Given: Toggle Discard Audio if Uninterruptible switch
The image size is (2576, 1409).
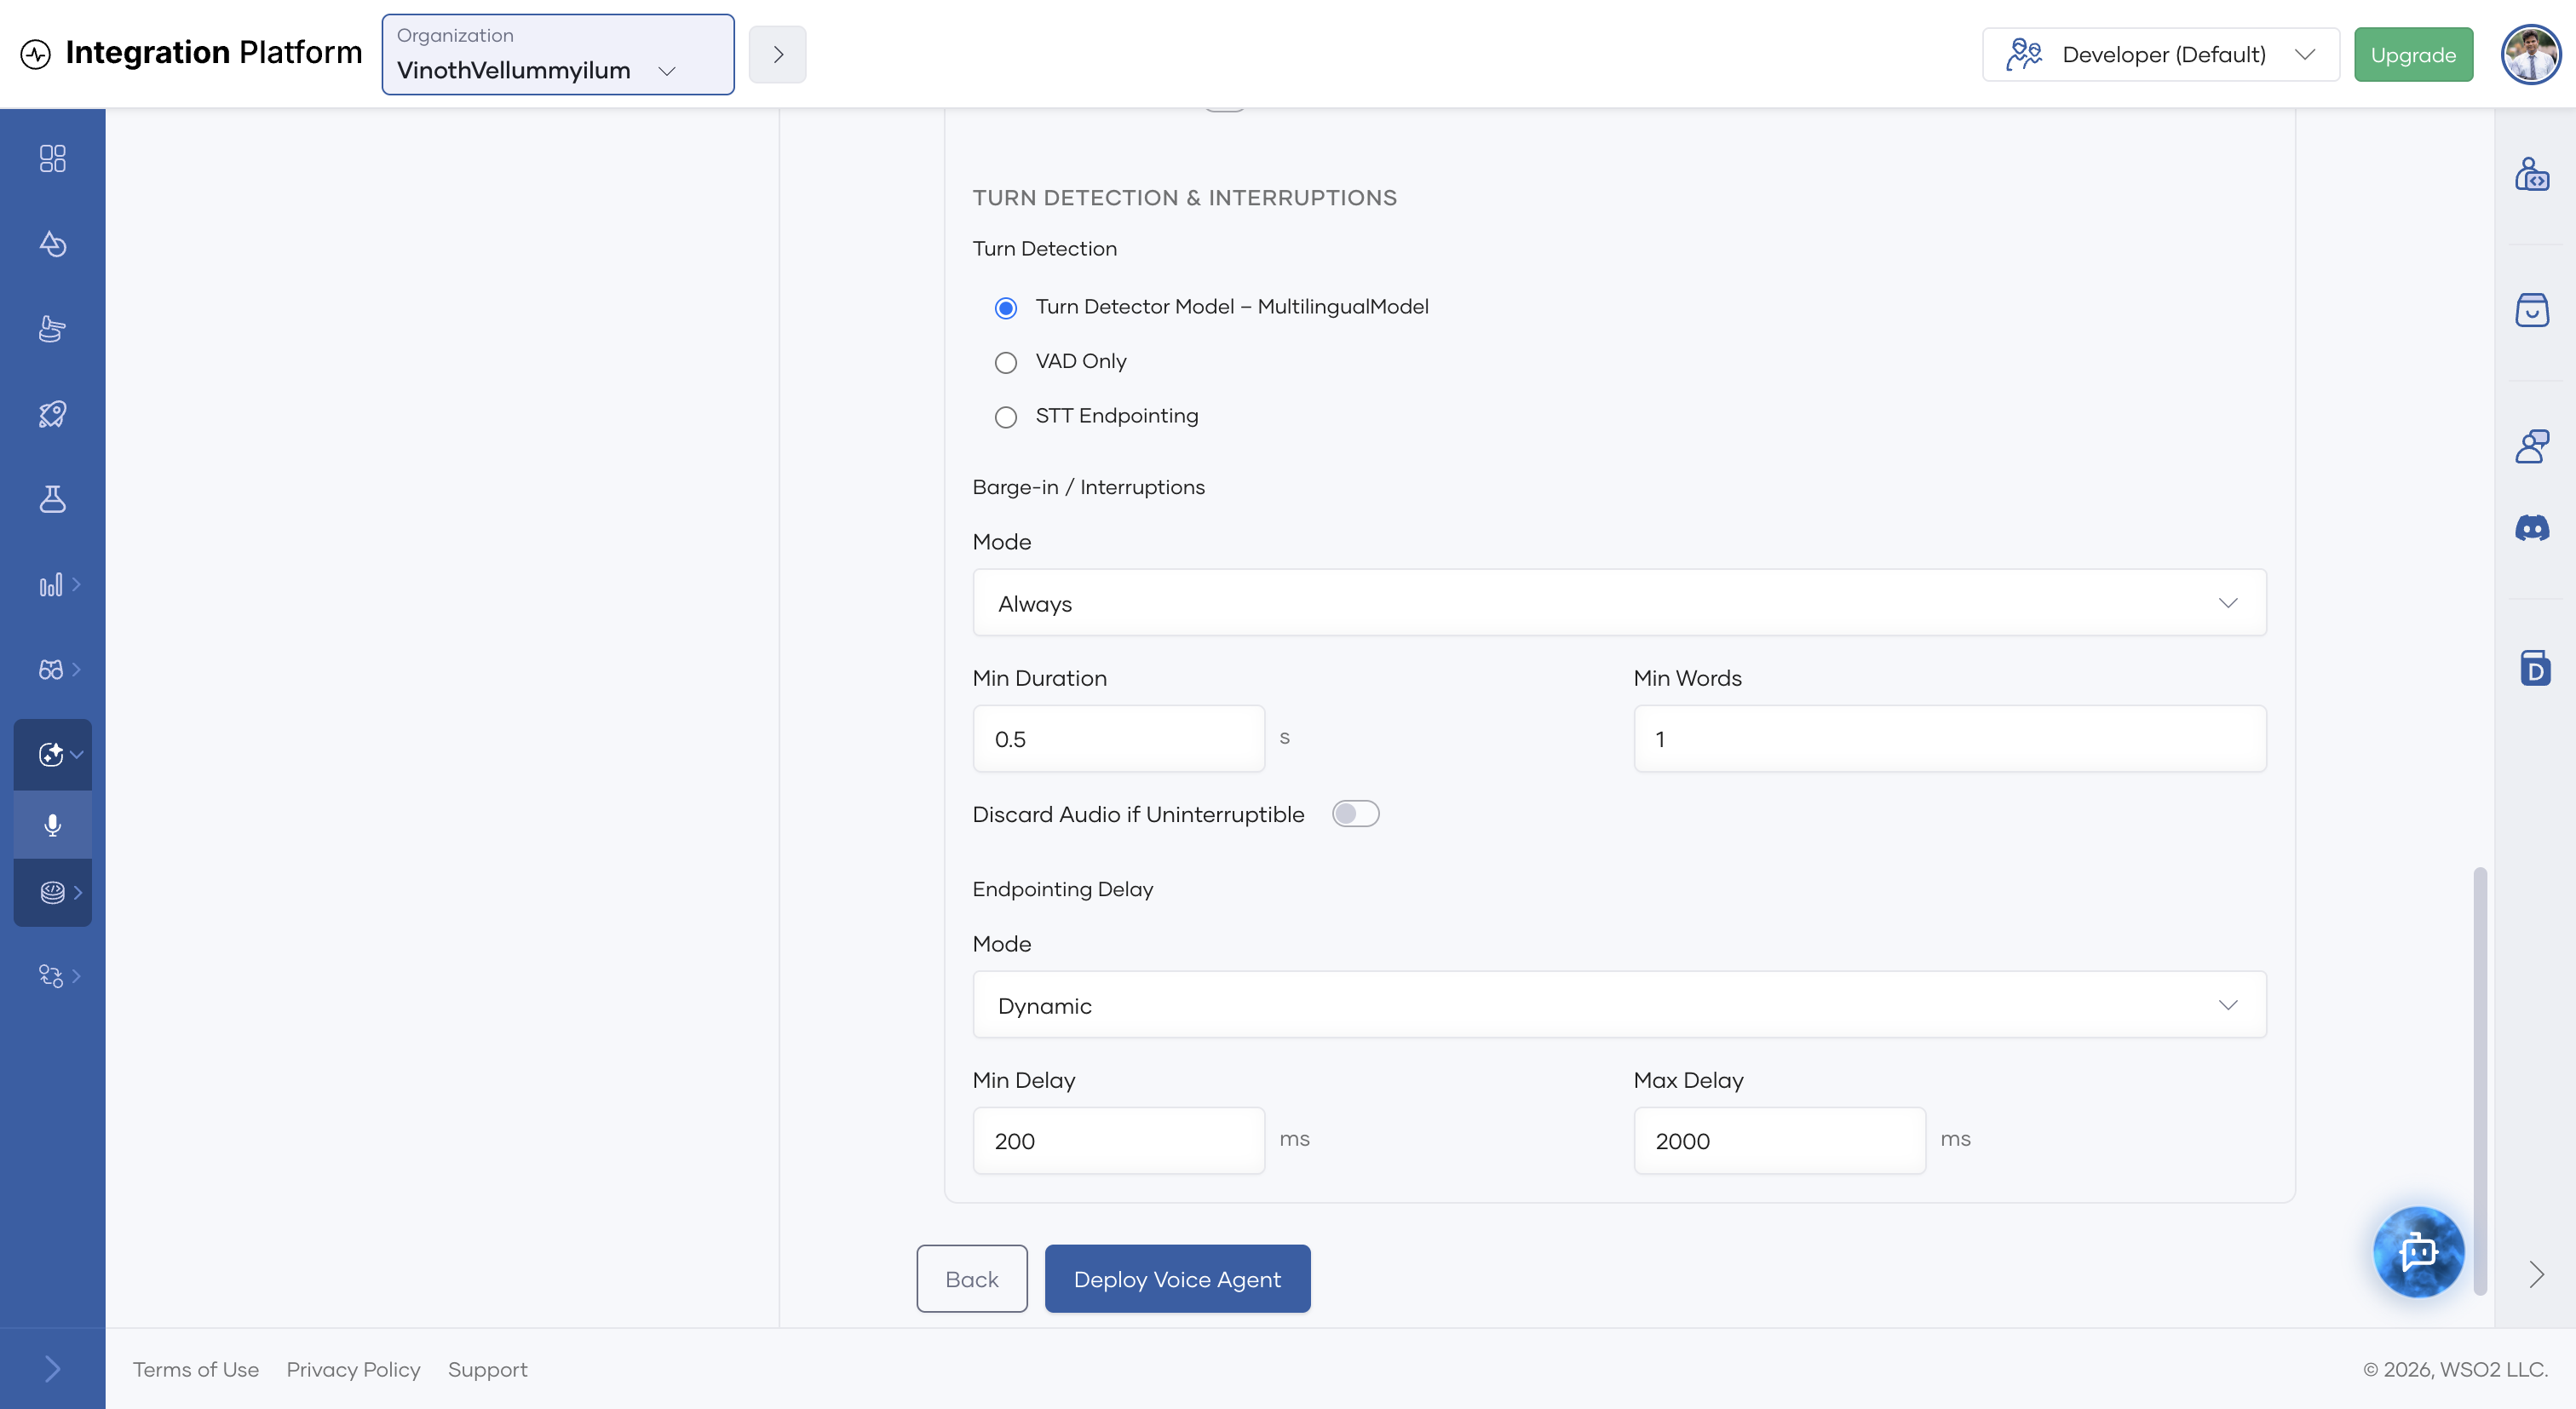Looking at the screenshot, I should 1355,814.
